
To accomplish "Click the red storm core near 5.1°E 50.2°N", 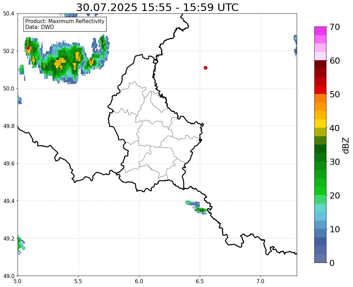I will (x=28, y=48).
